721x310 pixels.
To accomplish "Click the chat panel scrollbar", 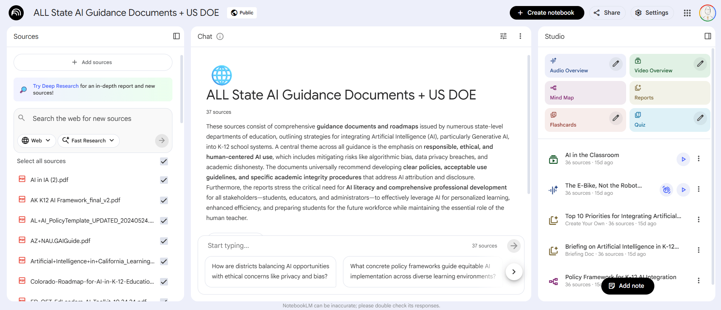I will coord(529,124).
